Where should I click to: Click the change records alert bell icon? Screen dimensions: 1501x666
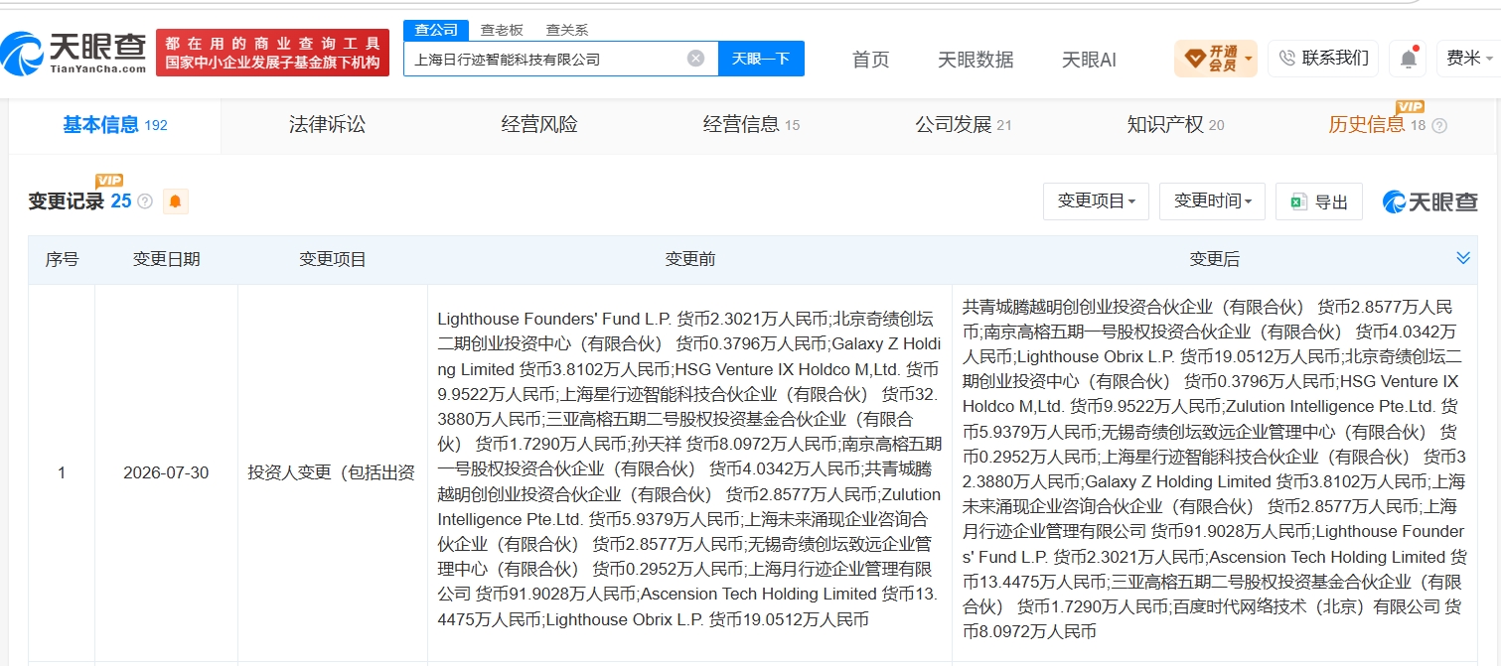pos(175,201)
